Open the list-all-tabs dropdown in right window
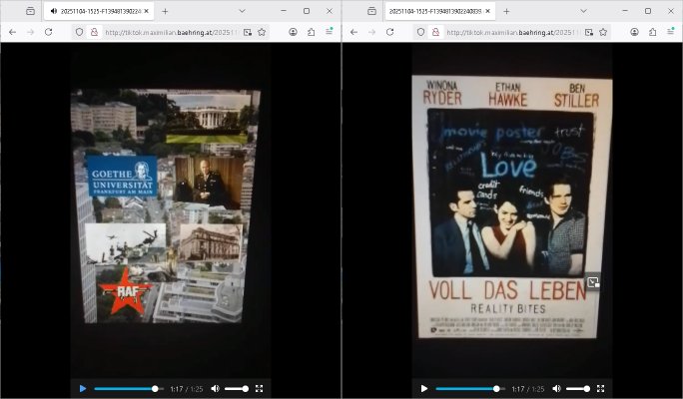683x399 pixels. pos(583,11)
